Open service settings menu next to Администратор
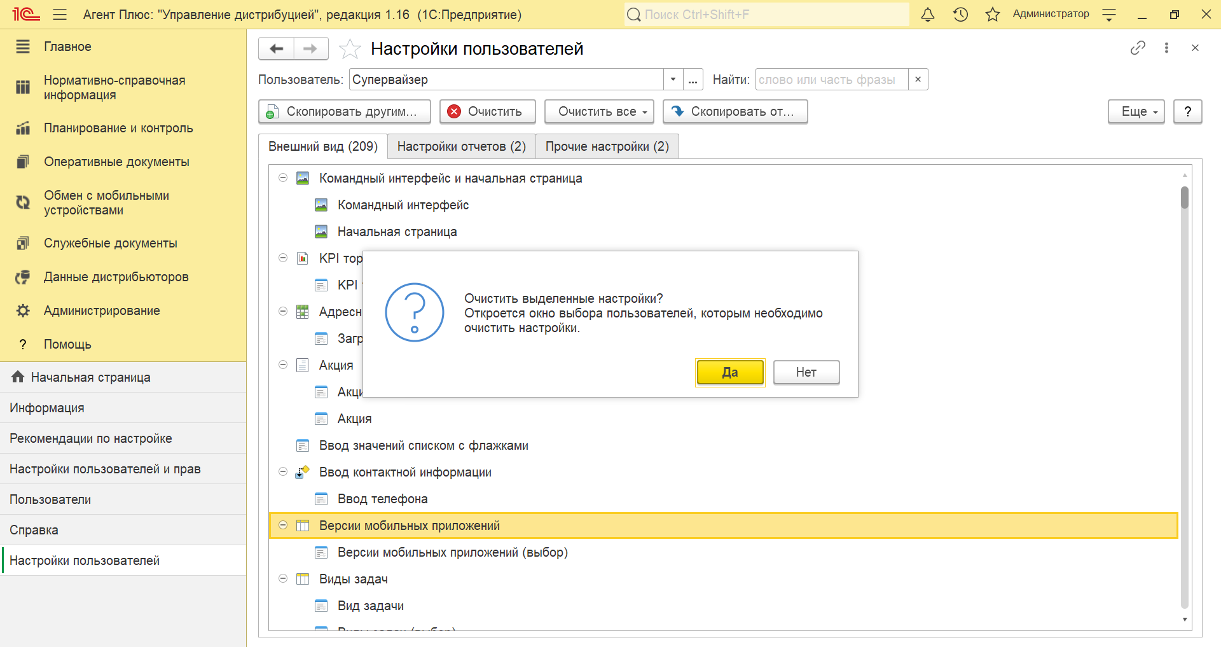 [x=1109, y=15]
